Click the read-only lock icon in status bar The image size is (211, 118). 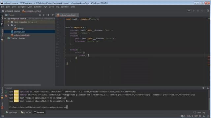pyautogui.click(x=204, y=116)
